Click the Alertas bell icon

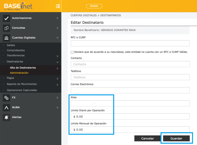(6, 117)
